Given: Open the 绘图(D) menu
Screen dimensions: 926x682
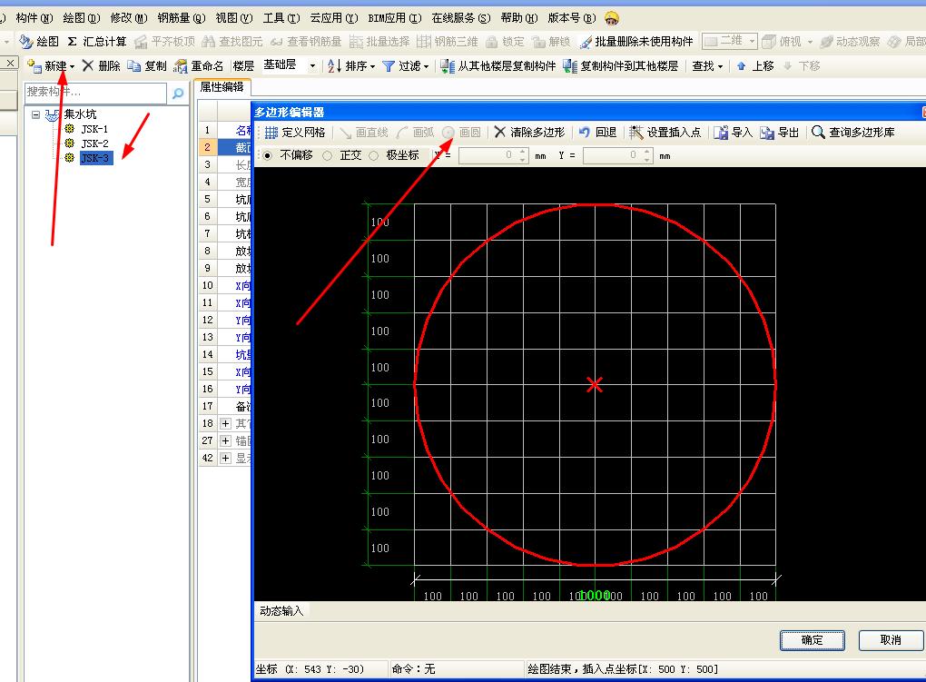Looking at the screenshot, I should 82,18.
